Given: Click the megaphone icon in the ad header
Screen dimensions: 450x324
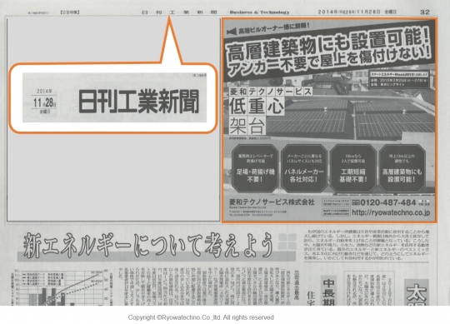Looking at the screenshot, I should (232, 32).
